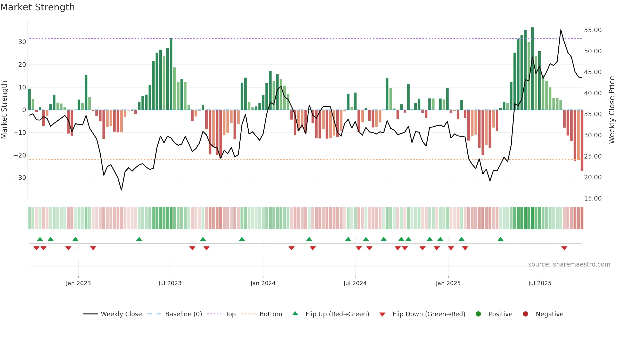Image resolution: width=619 pixels, height=348 pixels.
Task: Toggle Flip Down (Green→Red) legend entry
Action: pyautogui.click(x=422, y=314)
